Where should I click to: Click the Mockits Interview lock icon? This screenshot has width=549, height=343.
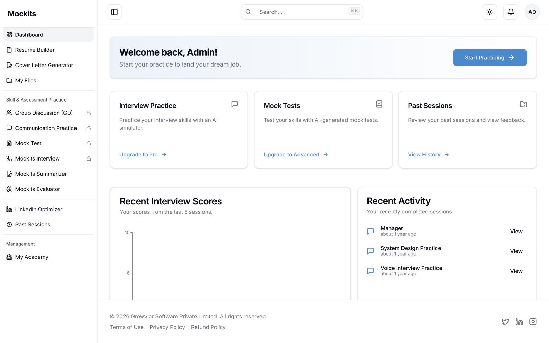coord(89,159)
